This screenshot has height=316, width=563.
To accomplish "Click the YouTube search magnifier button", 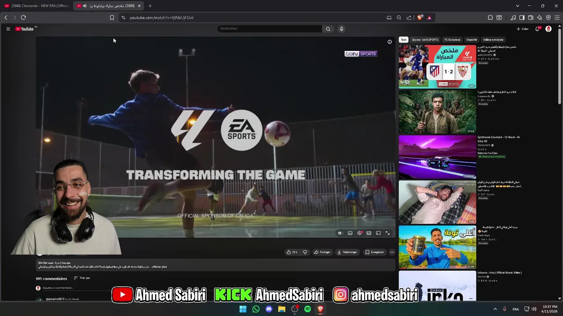I will click(x=328, y=29).
